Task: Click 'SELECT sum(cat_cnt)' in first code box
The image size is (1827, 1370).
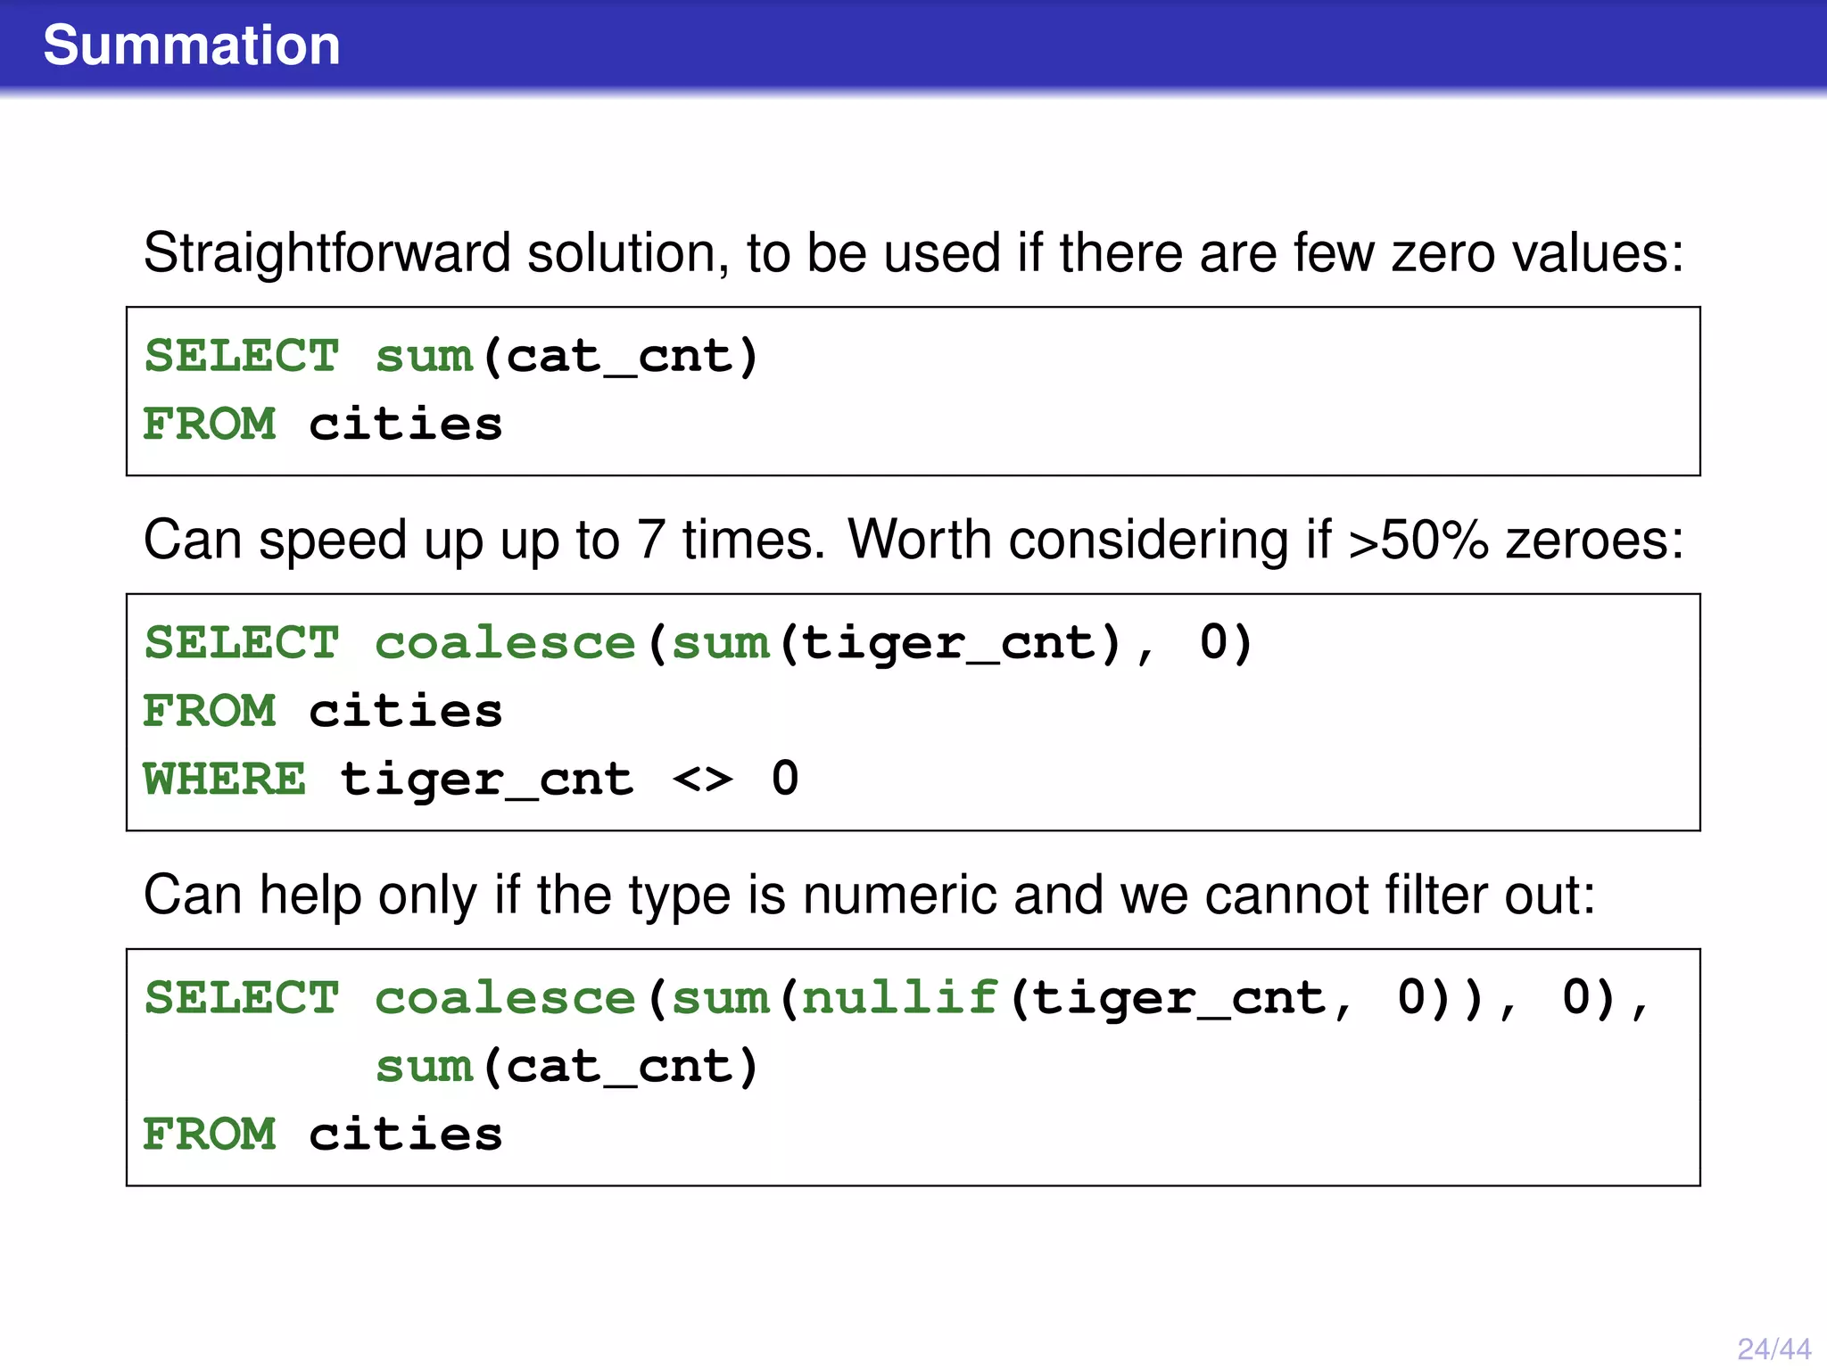Action: click(452, 357)
